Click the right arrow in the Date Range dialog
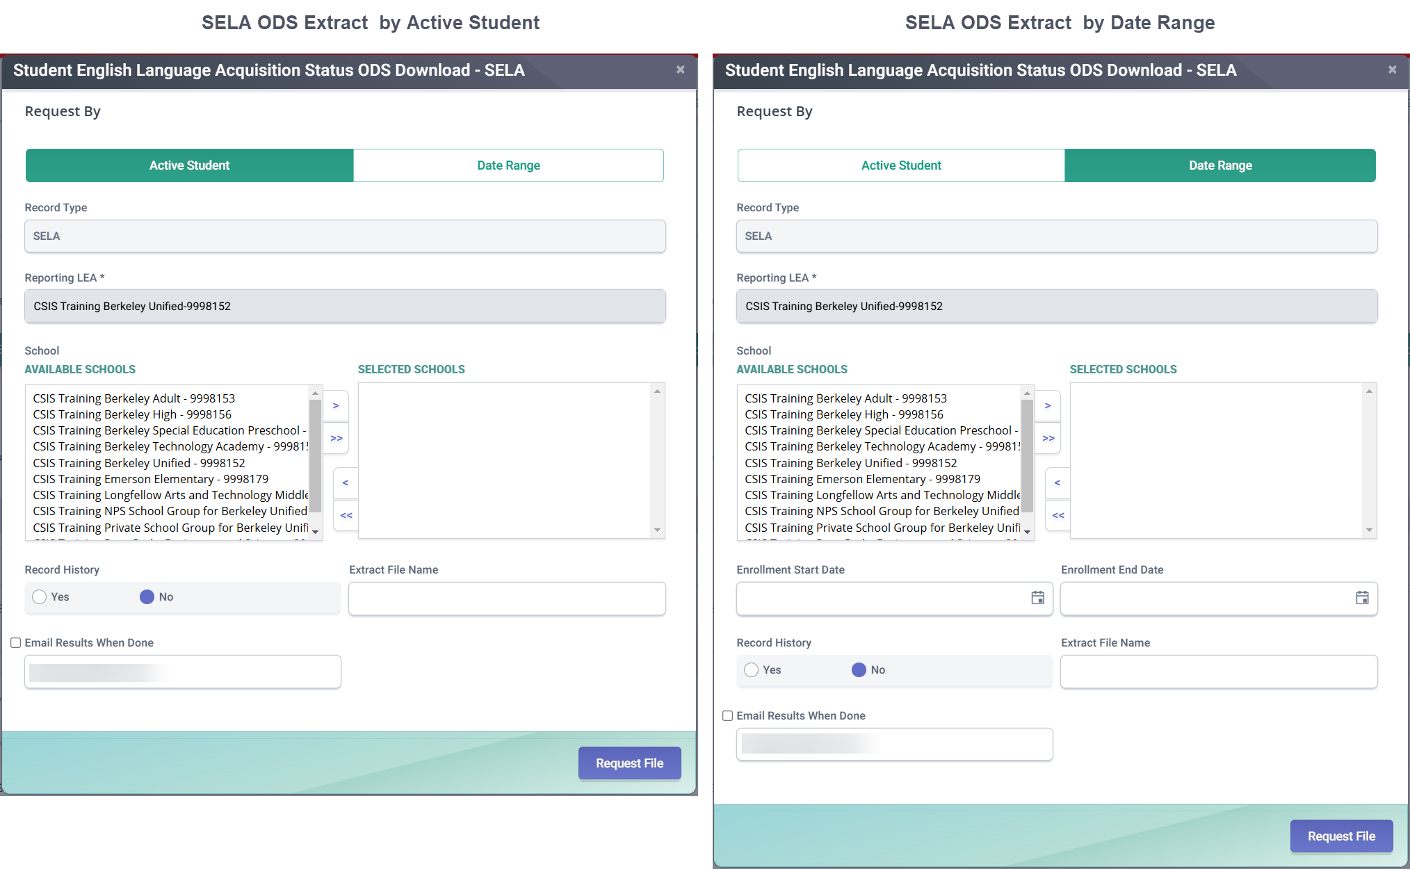Viewport: 1410px width, 869px height. (1048, 406)
